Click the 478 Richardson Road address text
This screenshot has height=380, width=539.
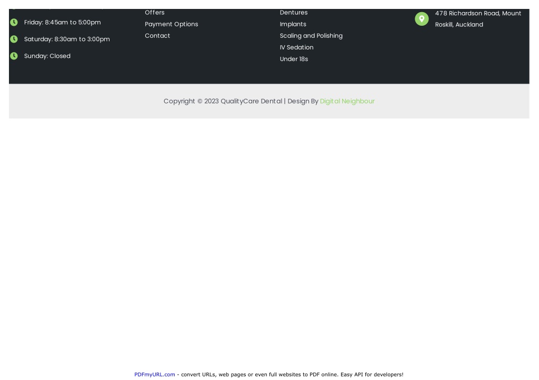coord(478,19)
